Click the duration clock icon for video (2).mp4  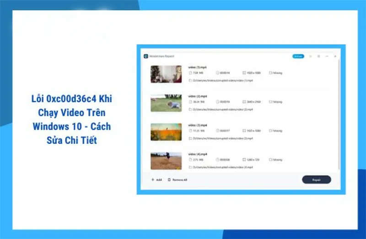click(x=217, y=102)
